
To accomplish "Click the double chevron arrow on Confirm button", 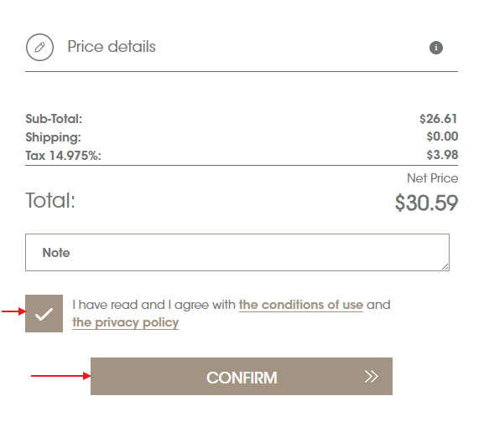I will (371, 376).
